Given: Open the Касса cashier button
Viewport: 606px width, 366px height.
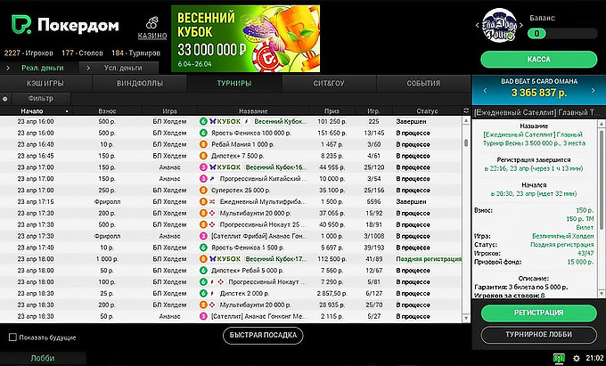Looking at the screenshot, I should [x=539, y=60].
